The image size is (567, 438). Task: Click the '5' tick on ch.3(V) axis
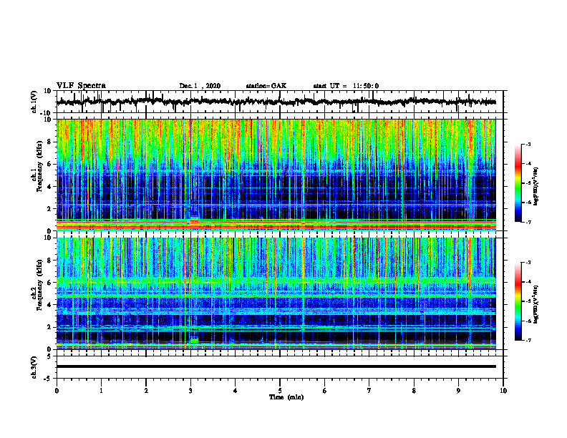coord(49,356)
